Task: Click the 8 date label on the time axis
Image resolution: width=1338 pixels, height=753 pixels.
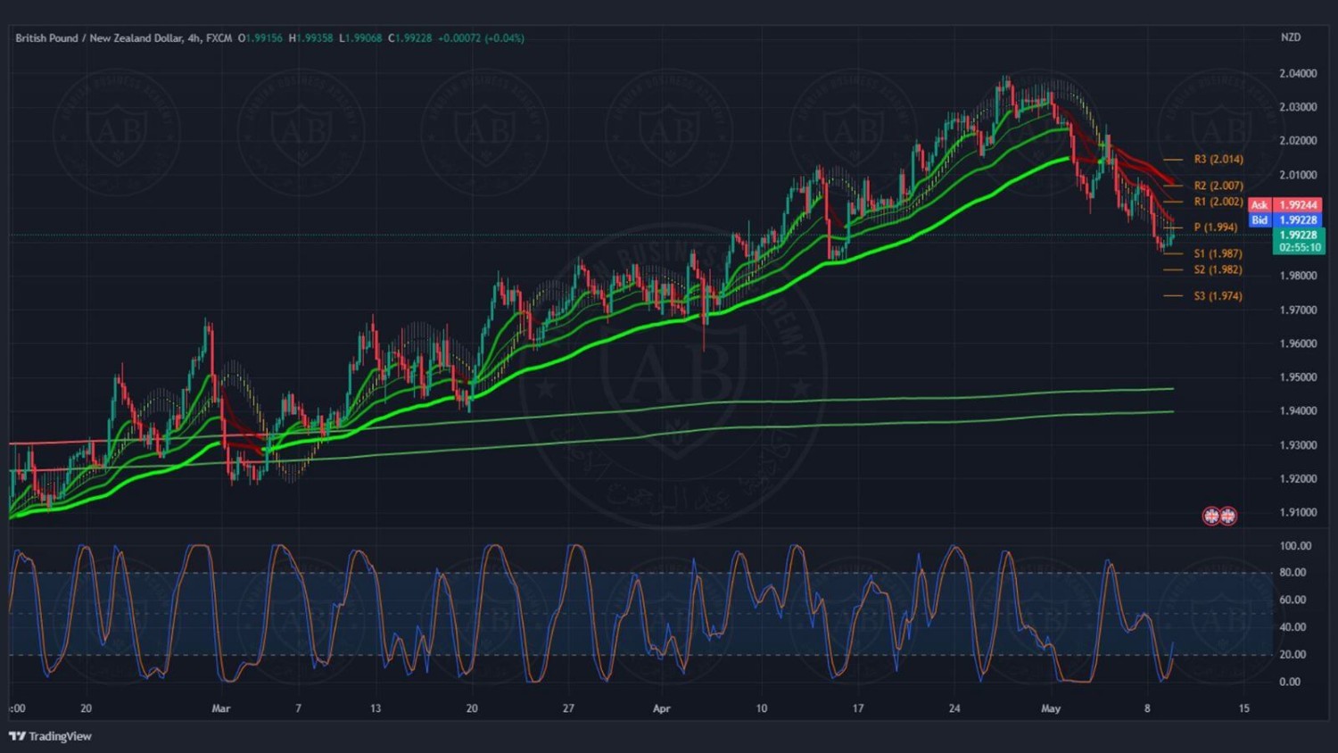Action: pyautogui.click(x=1147, y=708)
